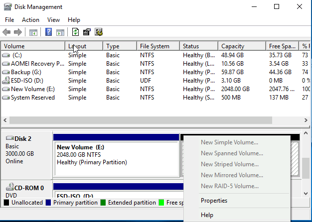This screenshot has height=222, width=312.
Task: Open the Action menu
Action: 30,20
